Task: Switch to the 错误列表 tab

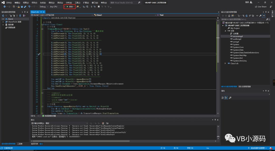Action: click(34, 144)
